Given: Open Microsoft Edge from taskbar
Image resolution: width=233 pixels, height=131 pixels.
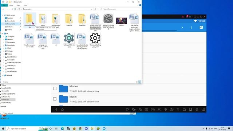Looking at the screenshot, I should (62, 128).
